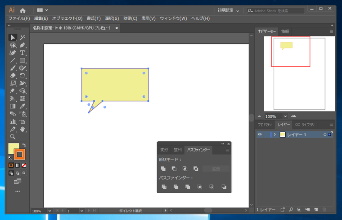Switch to the 整列 tab
Viewport: 342px width, 220px height.
coord(178,150)
